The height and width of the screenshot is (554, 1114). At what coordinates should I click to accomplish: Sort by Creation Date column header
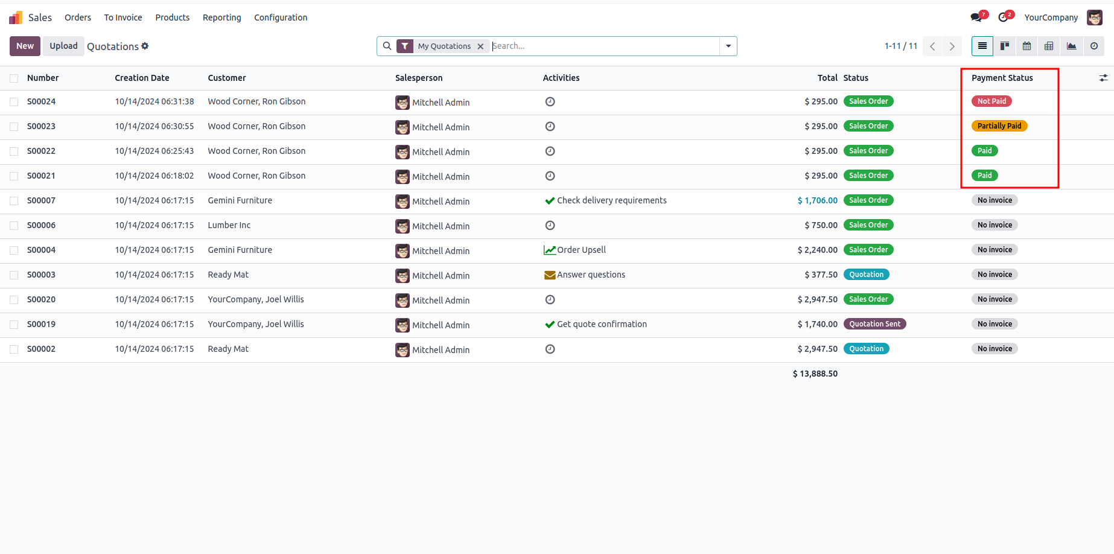pos(142,78)
